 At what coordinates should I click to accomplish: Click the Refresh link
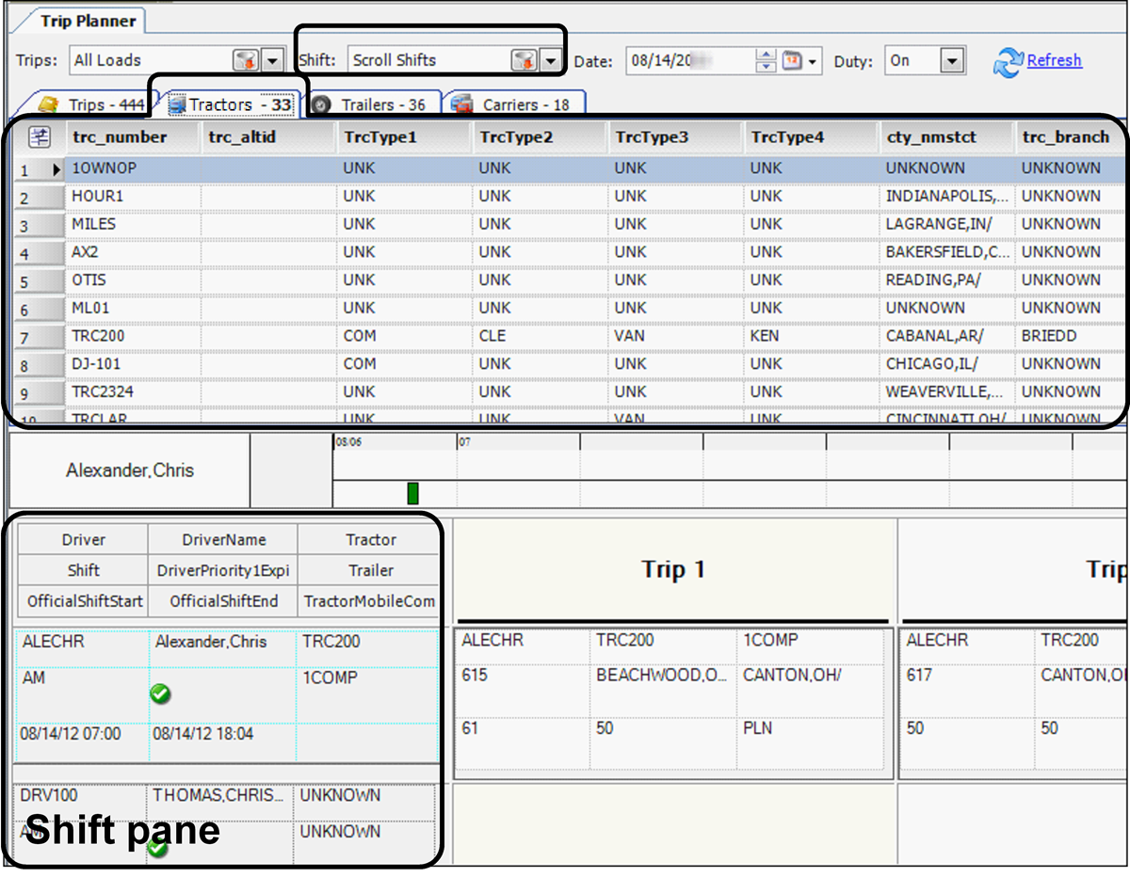1054,60
